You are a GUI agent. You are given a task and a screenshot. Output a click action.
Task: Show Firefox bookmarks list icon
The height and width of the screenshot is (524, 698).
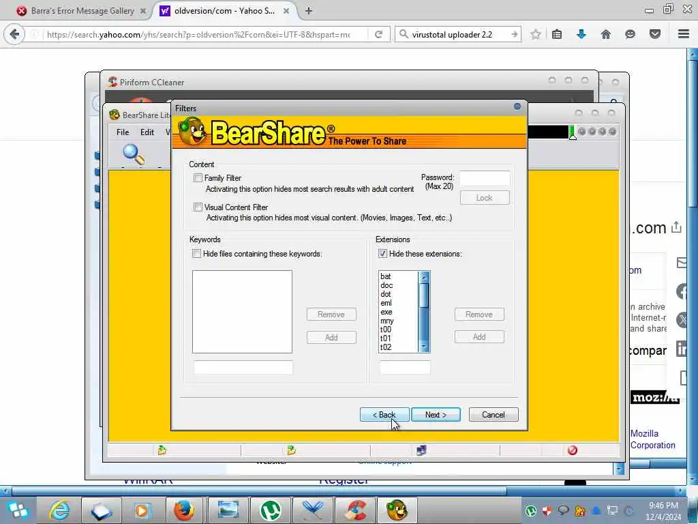557,34
